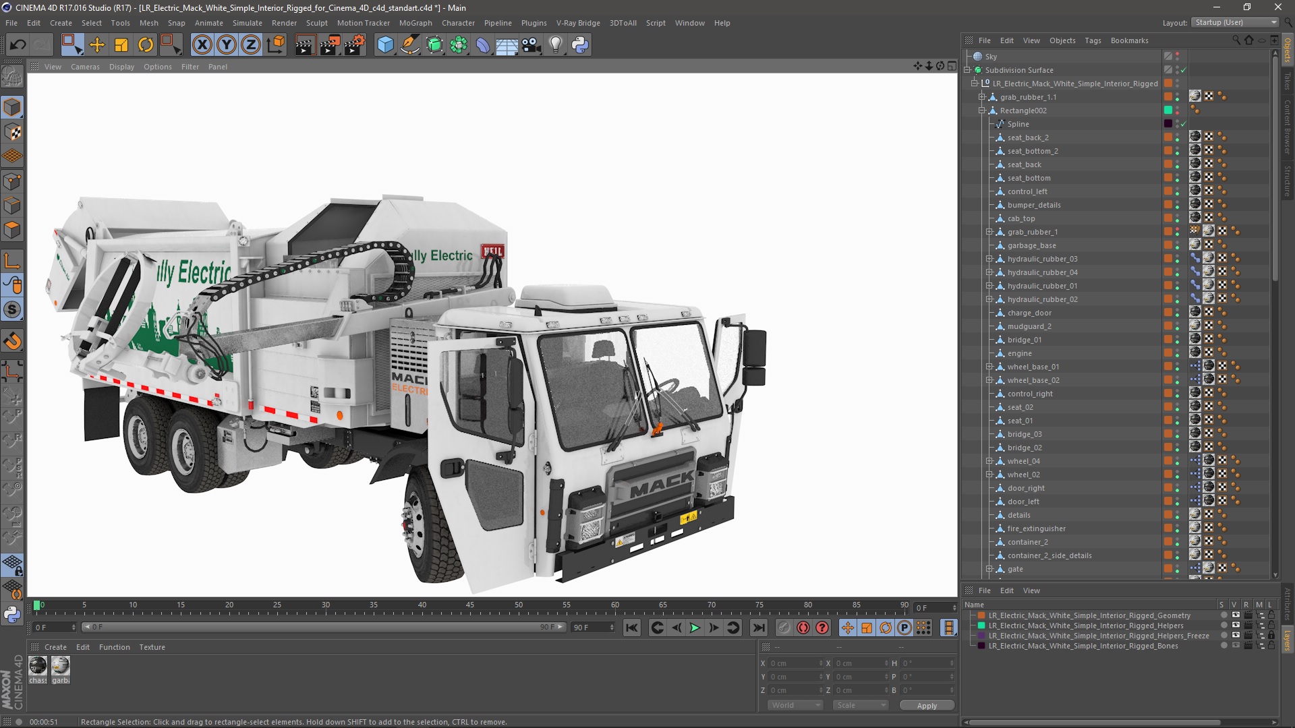This screenshot has width=1295, height=728.
Task: Toggle Solo for Geometry layer
Action: [1224, 615]
